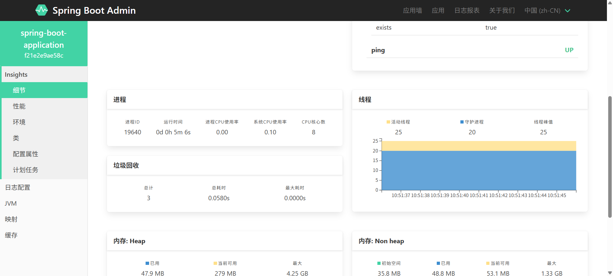Image resolution: width=613 pixels, height=276 pixels.
Task: Click the Heap used value 47.9 MB
Action: point(153,273)
